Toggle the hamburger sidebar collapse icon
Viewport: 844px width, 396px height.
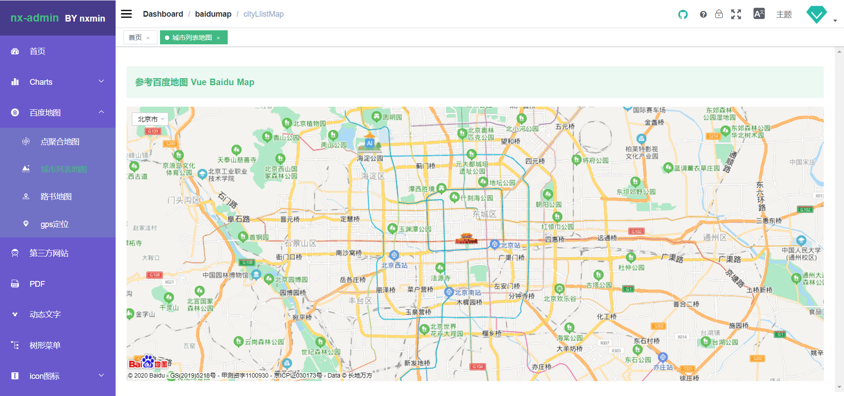(127, 14)
